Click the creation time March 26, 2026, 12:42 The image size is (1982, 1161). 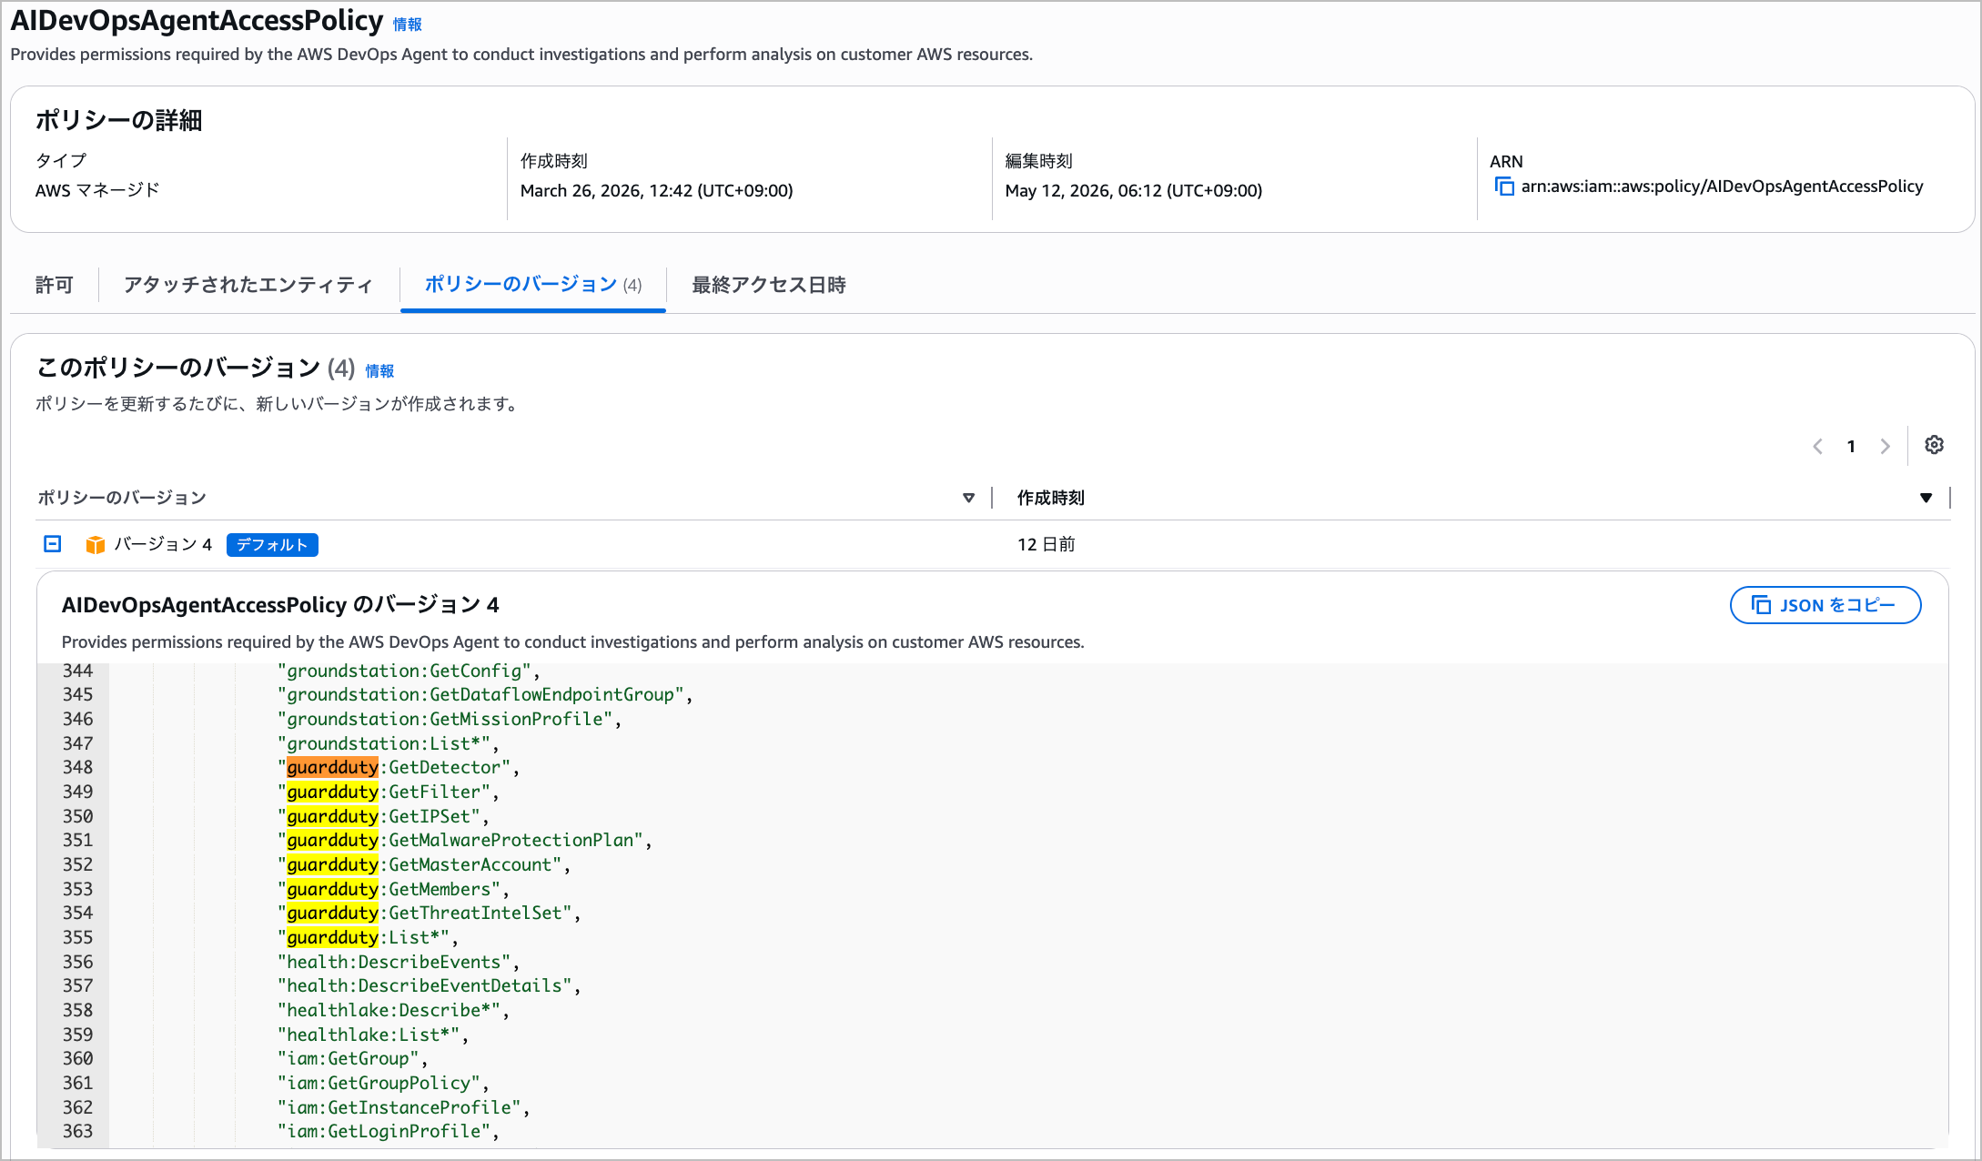(656, 190)
